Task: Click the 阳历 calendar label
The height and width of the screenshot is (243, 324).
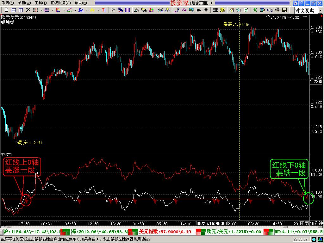Action: [x=304, y=223]
